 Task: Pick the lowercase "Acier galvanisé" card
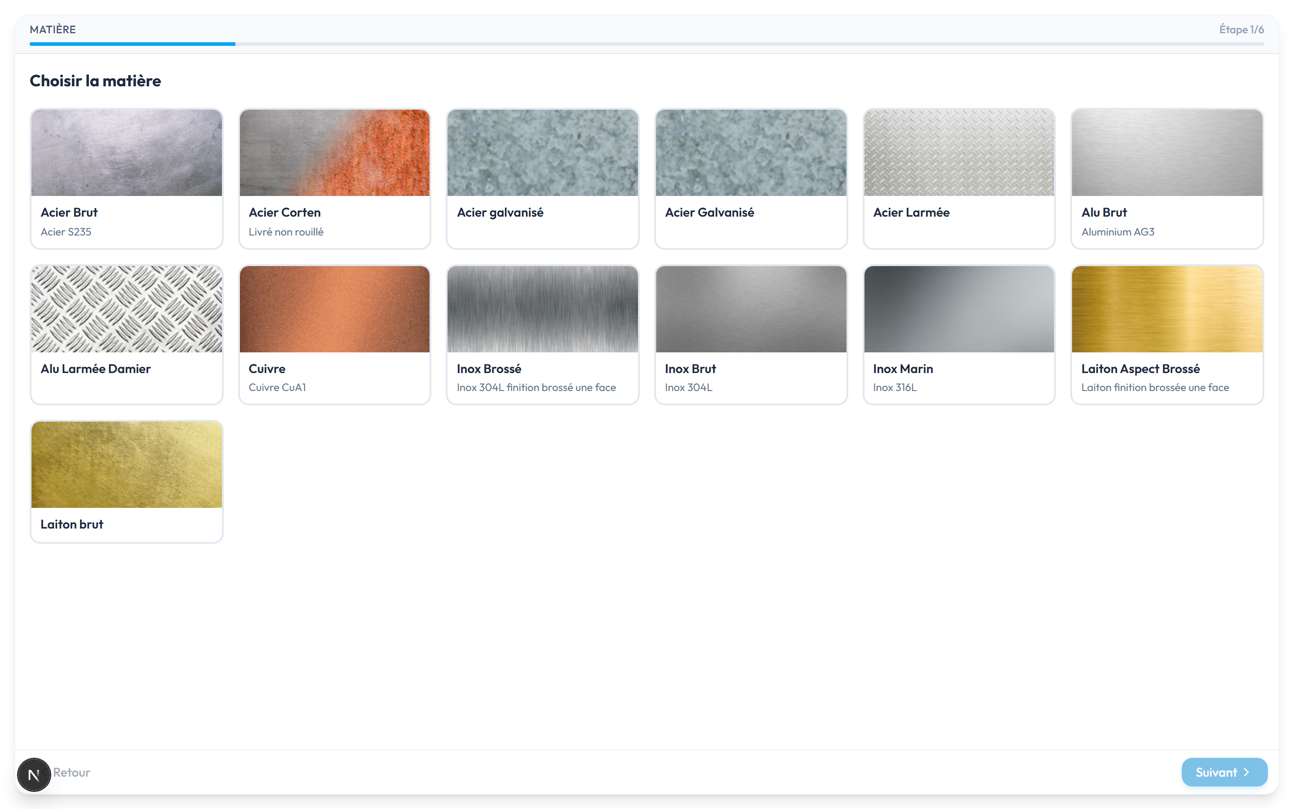pos(543,179)
